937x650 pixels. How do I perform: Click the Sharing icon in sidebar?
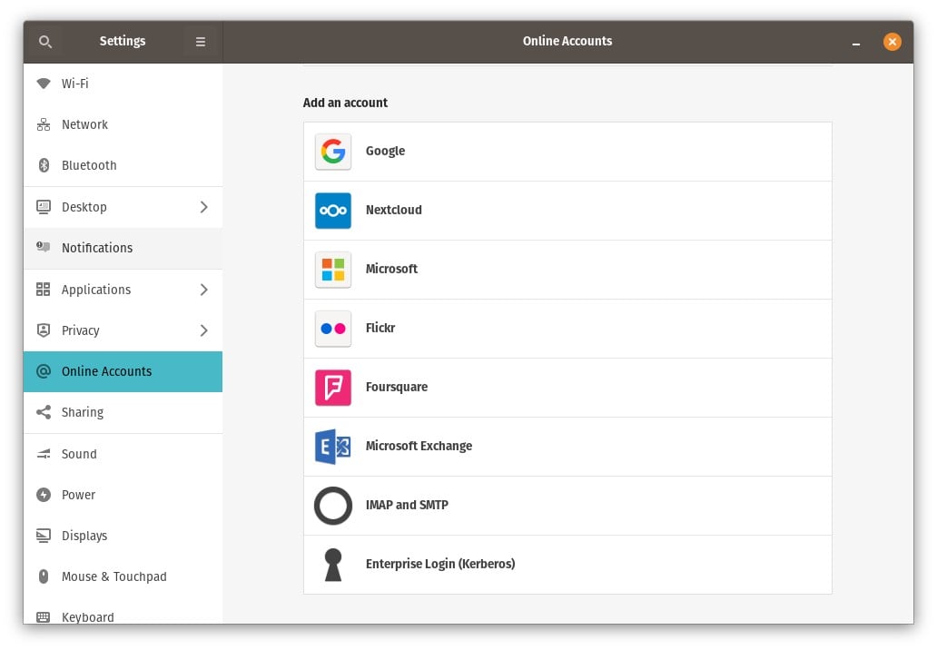click(x=44, y=412)
